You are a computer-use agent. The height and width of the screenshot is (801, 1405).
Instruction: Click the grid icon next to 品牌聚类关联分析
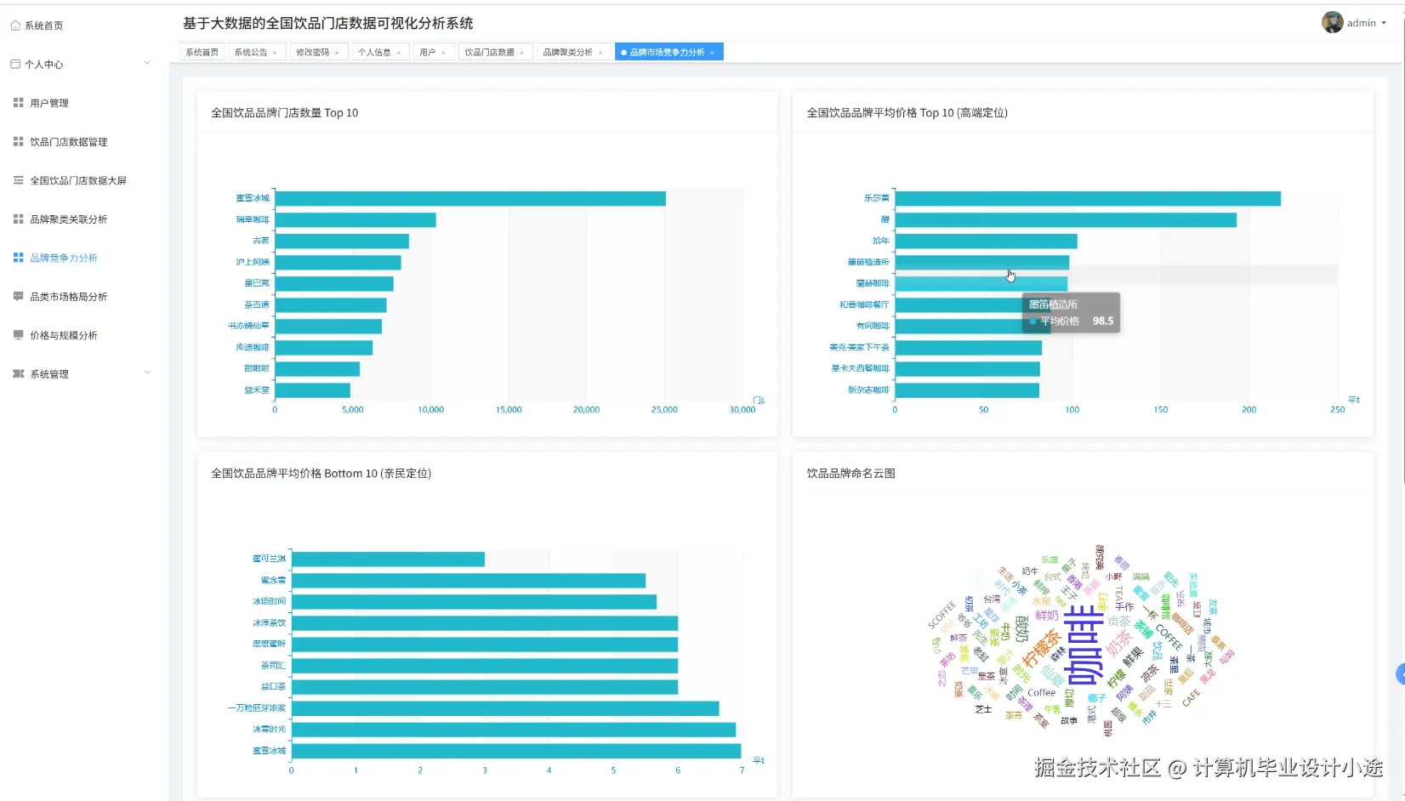coord(18,219)
